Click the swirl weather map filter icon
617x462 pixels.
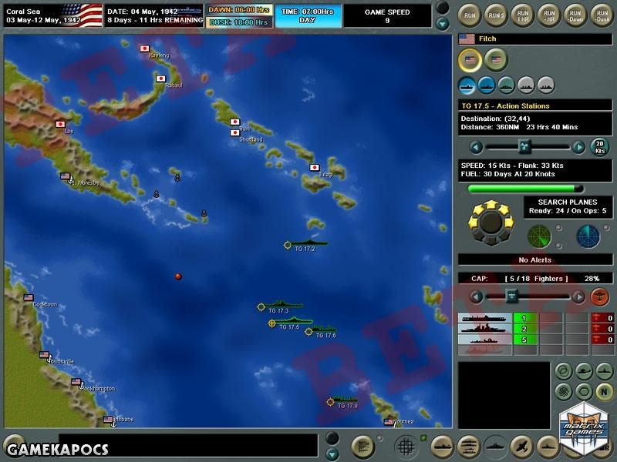(563, 392)
